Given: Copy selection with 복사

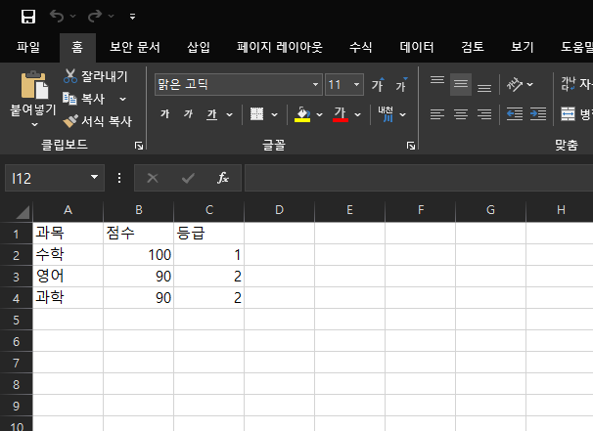Looking at the screenshot, I should [84, 99].
